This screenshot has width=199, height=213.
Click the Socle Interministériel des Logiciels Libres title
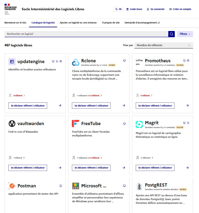[53, 9]
